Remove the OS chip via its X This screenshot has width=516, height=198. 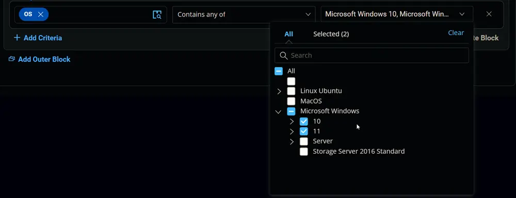40,14
